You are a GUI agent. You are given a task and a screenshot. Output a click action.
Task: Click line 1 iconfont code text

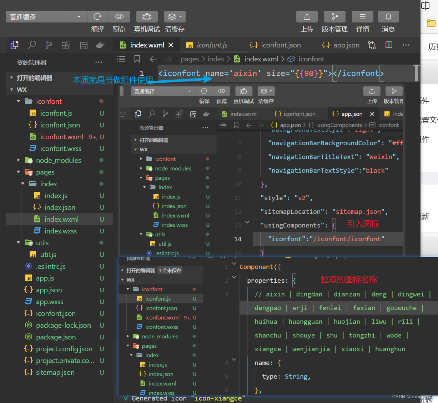271,73
